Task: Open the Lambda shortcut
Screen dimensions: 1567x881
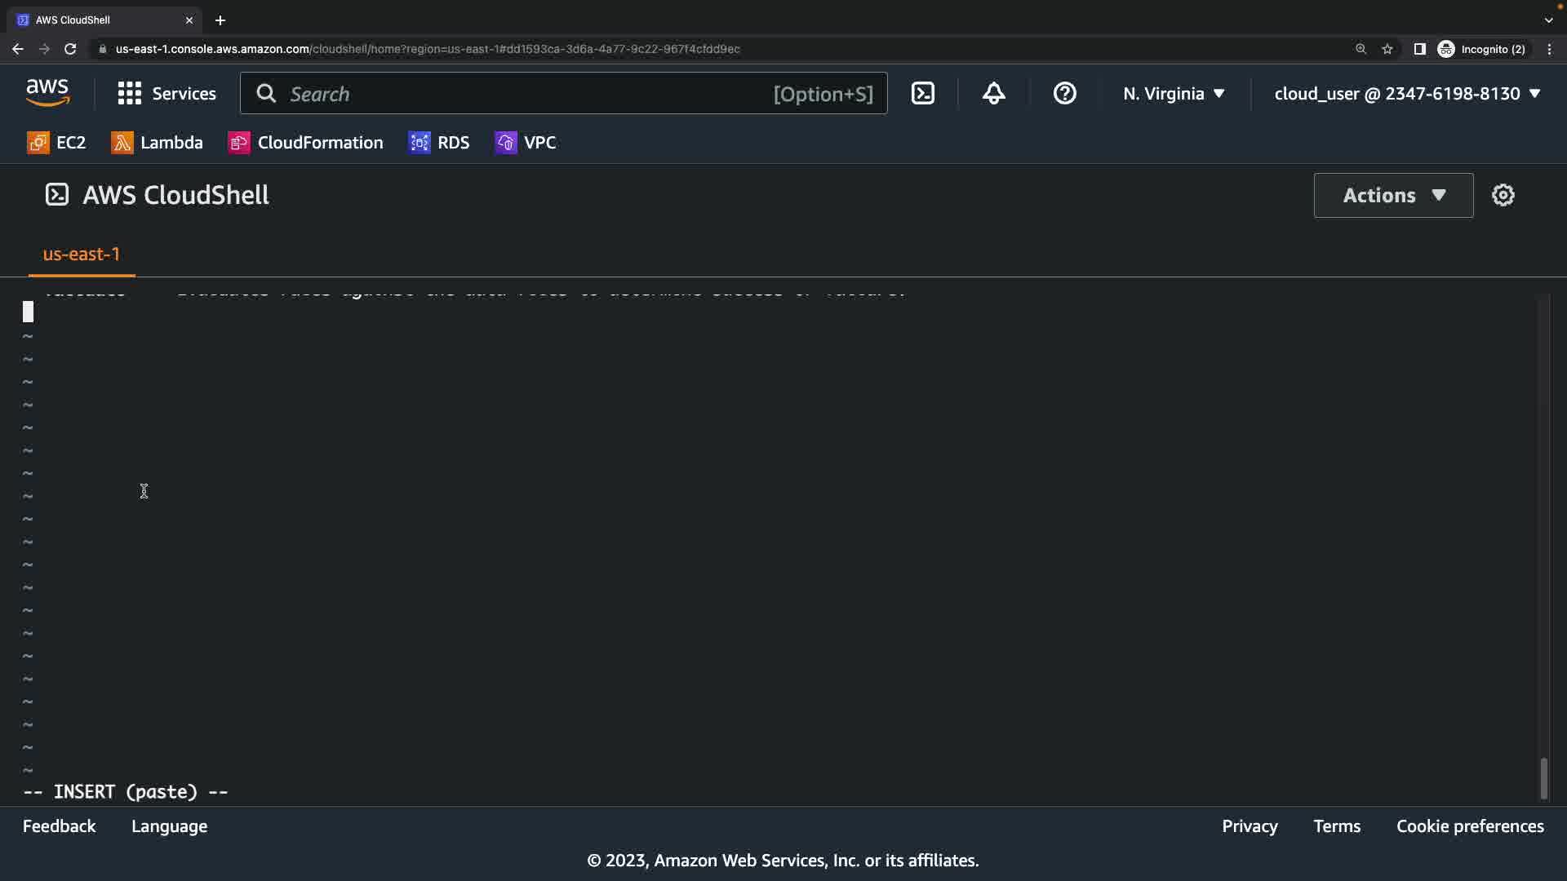Action: (x=157, y=143)
